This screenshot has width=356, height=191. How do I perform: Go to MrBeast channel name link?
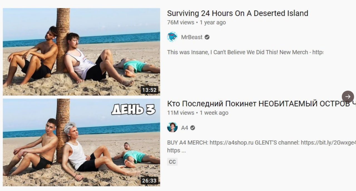coord(192,37)
